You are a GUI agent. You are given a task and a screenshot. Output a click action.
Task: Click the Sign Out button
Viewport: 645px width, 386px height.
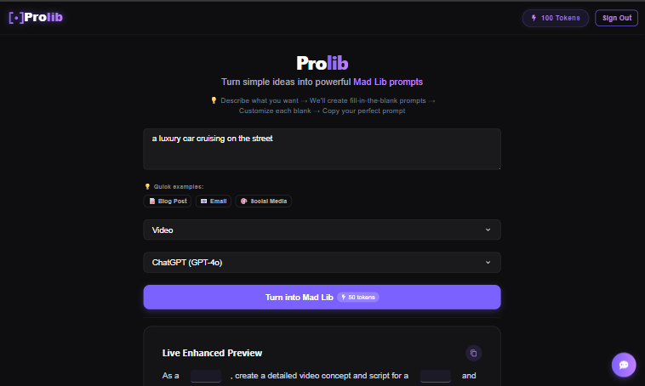point(616,18)
